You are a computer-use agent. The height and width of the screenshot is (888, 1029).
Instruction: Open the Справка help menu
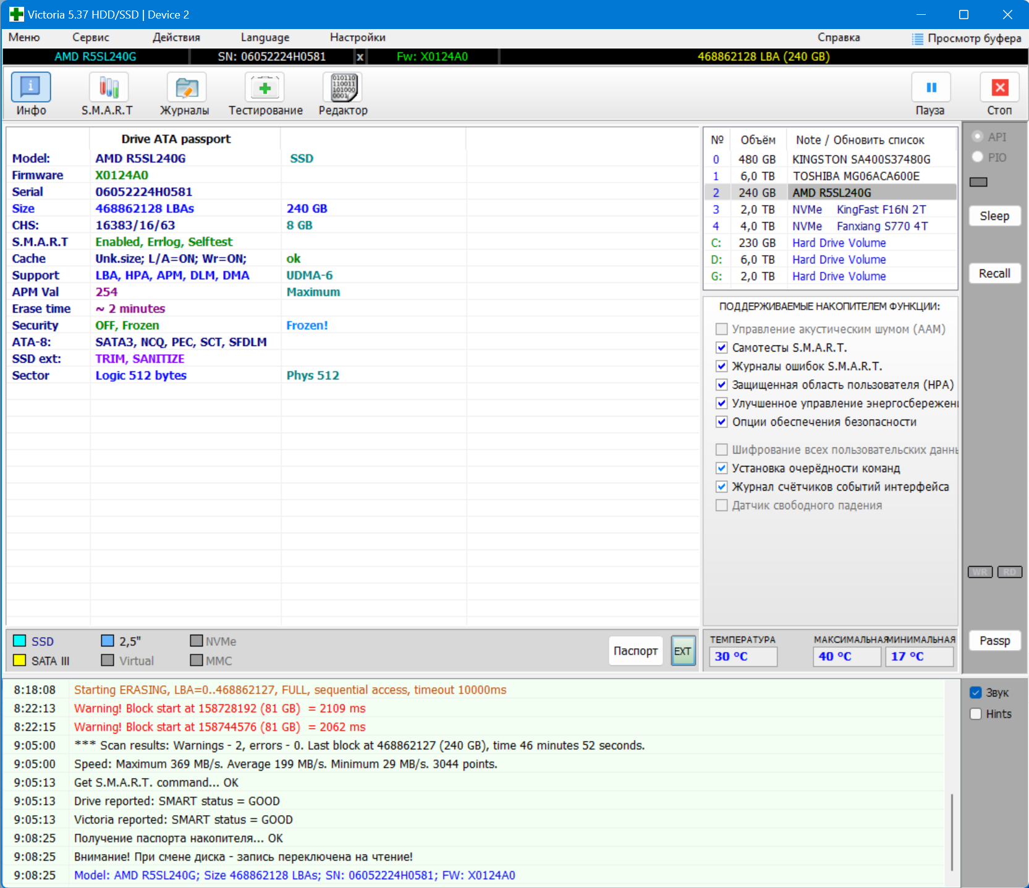[x=839, y=37]
